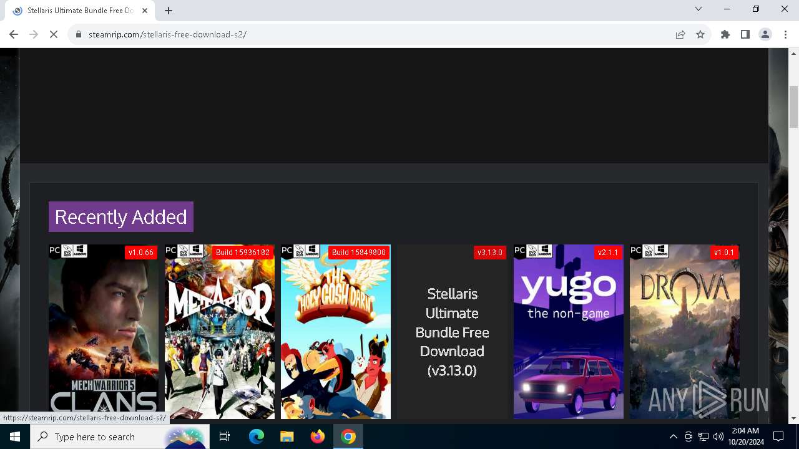799x449 pixels.
Task: Share this page icon in address bar
Action: (x=680, y=34)
